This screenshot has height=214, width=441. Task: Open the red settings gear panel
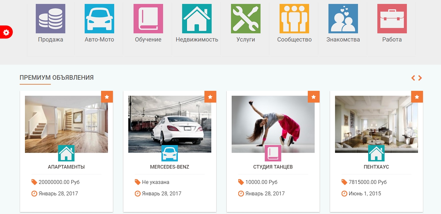coord(6,32)
